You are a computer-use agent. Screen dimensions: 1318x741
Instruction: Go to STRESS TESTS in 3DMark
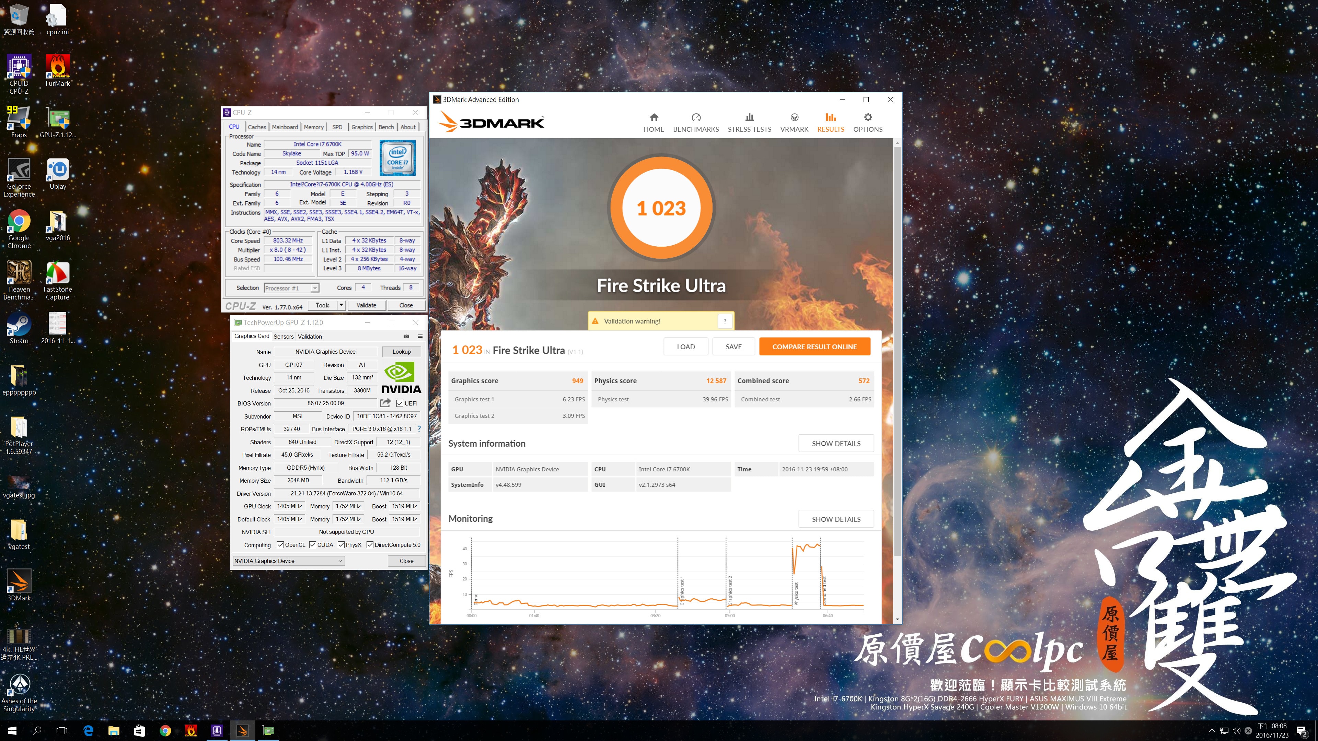click(749, 123)
